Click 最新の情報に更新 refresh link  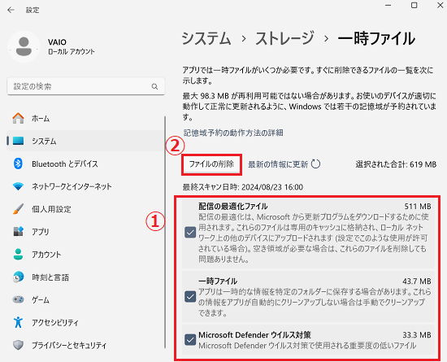284,164
